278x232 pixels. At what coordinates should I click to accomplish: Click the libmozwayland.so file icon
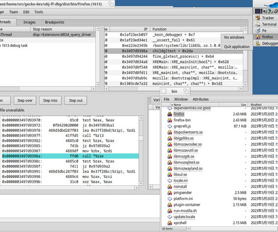pyautogui.click(x=169, y=168)
